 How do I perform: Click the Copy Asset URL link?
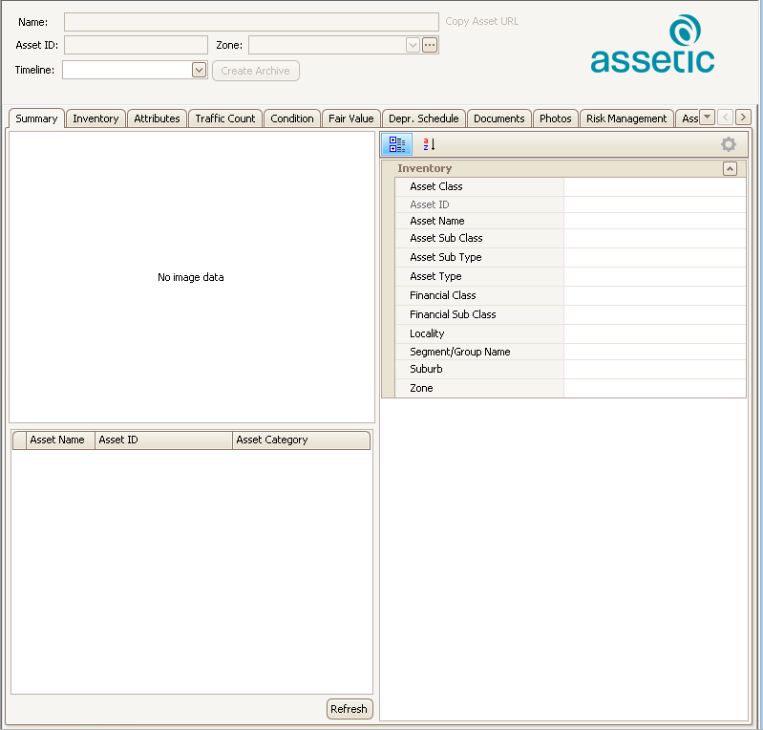pos(482,21)
